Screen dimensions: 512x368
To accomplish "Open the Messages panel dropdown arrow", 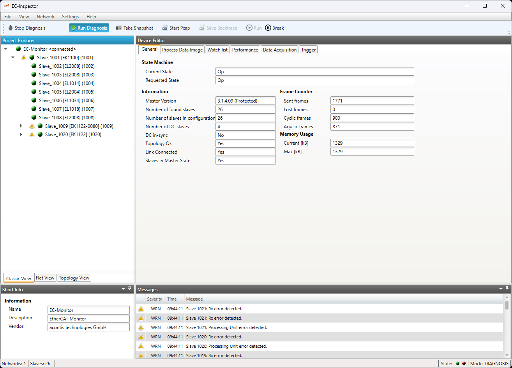I will pos(501,289).
